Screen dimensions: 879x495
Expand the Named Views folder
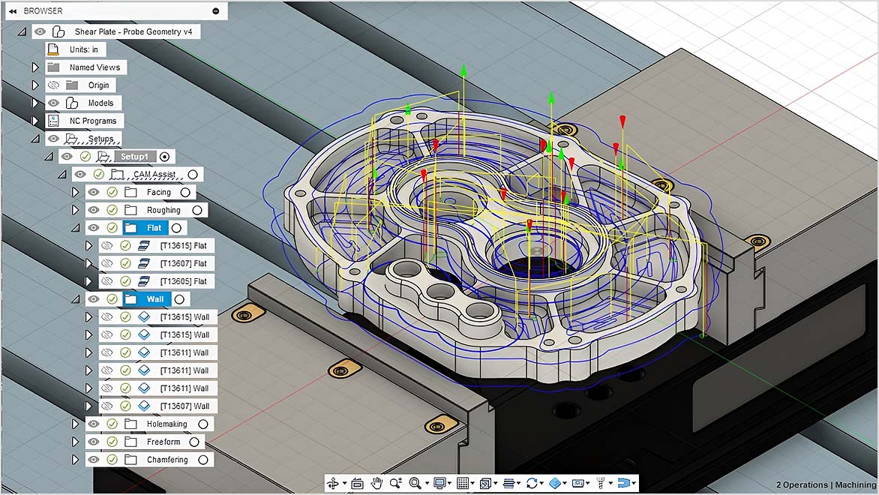[x=36, y=67]
